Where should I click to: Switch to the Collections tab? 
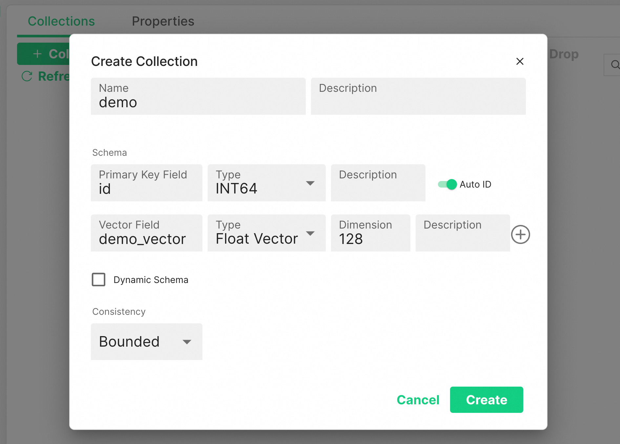tap(61, 21)
